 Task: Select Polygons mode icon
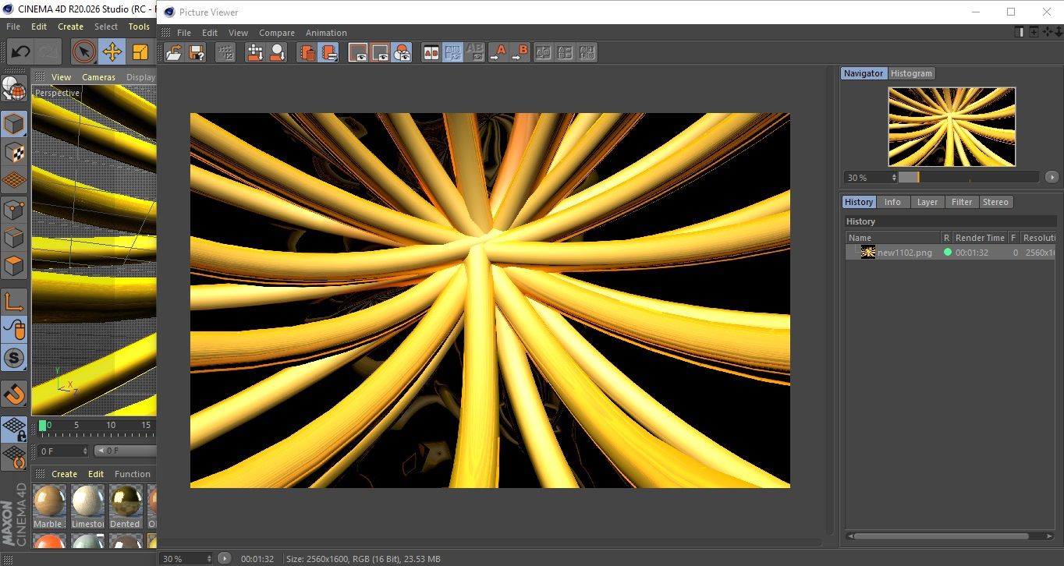[14, 266]
